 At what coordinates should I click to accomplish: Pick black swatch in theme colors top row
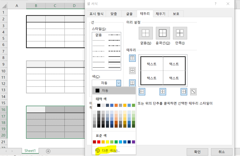[99, 105]
